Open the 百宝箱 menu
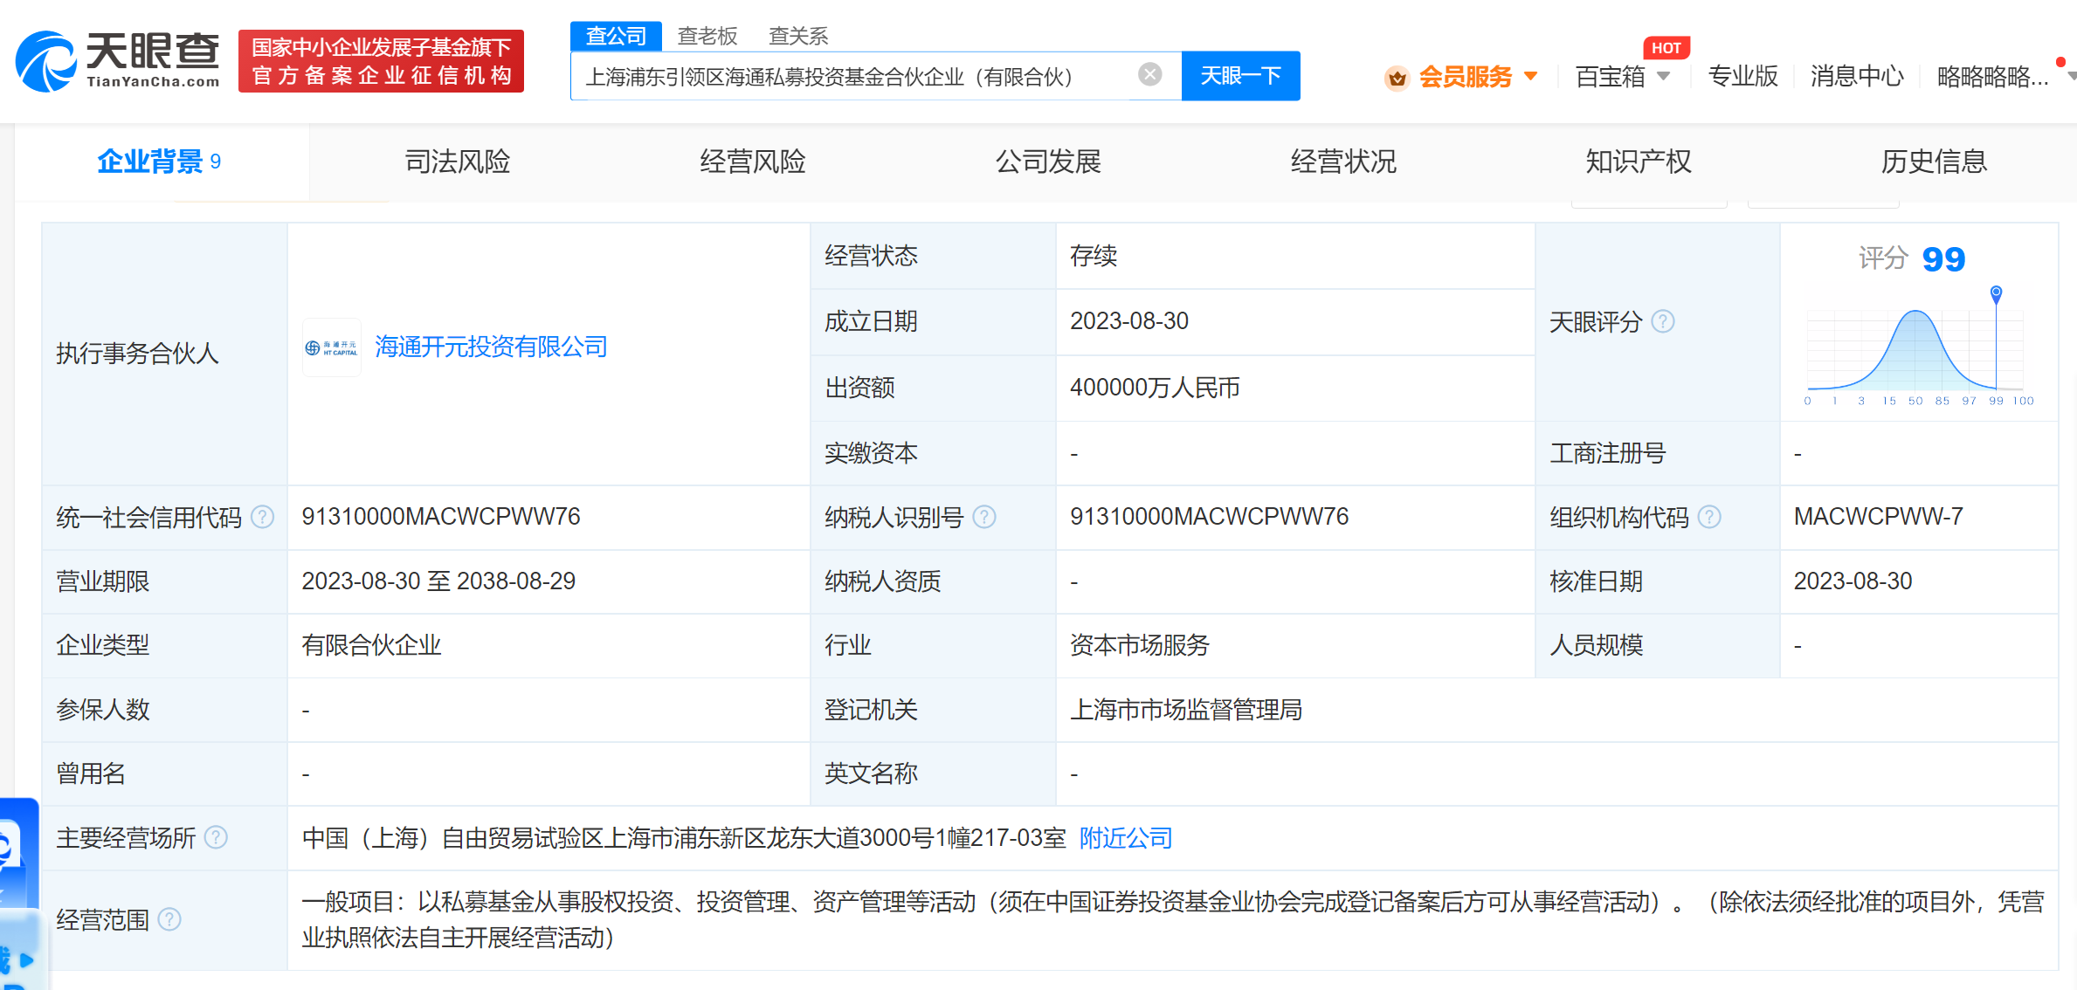The width and height of the screenshot is (2077, 990). 1610,77
